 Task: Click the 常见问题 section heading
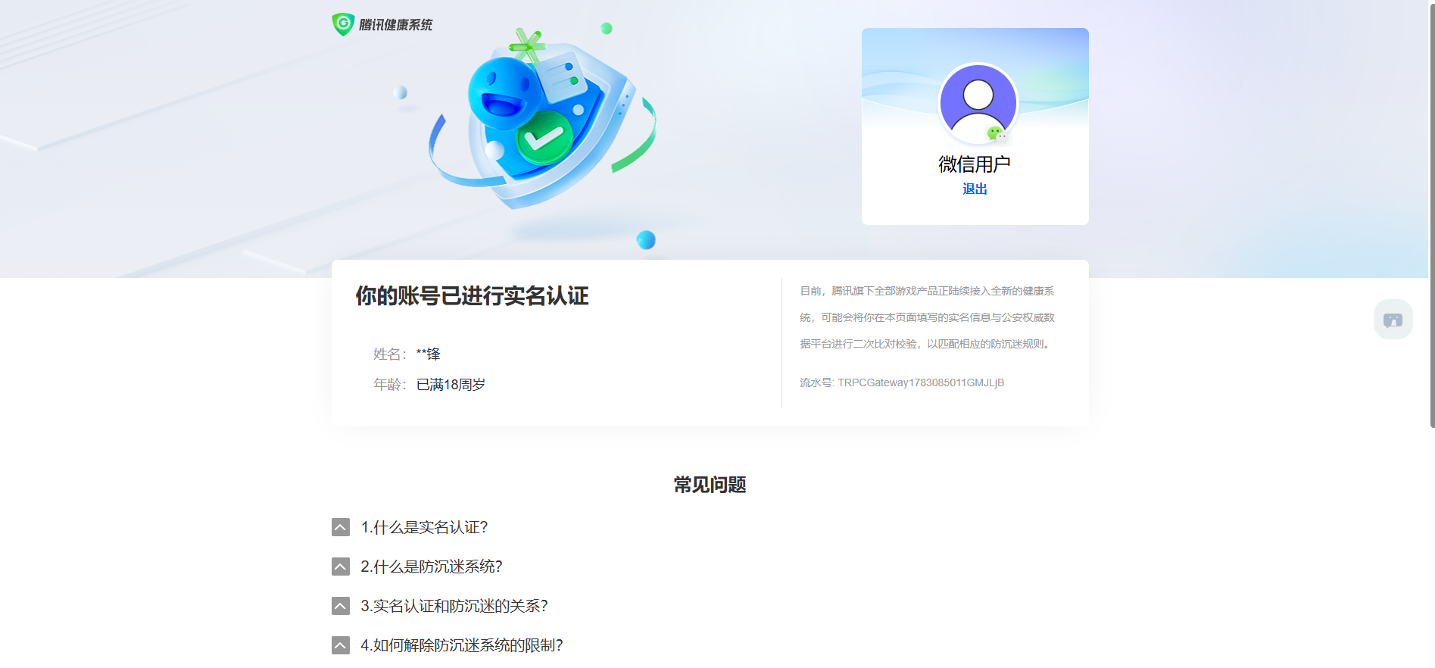(710, 485)
